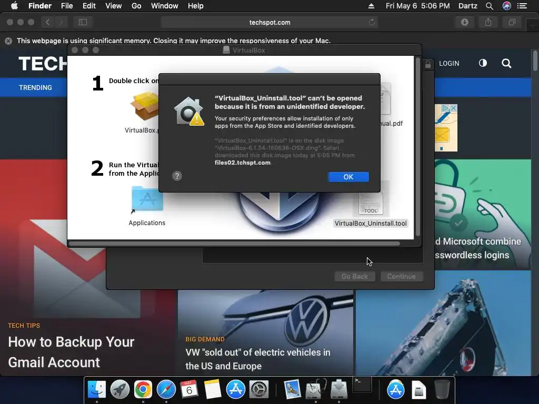Open help with the question mark button
Screen dimensions: 539x404
(177, 176)
